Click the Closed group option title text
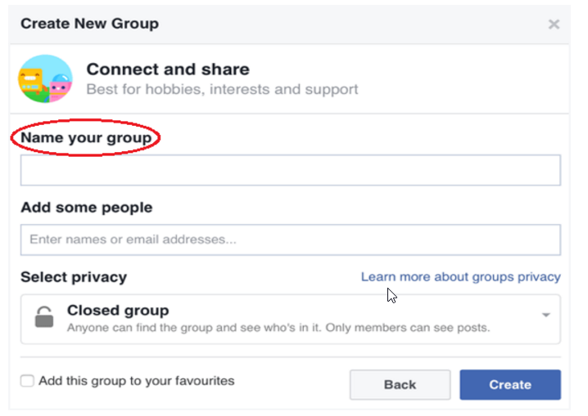The image size is (588, 416). (x=118, y=310)
